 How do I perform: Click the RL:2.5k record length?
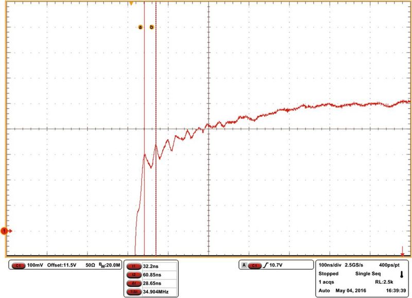pos(384,282)
